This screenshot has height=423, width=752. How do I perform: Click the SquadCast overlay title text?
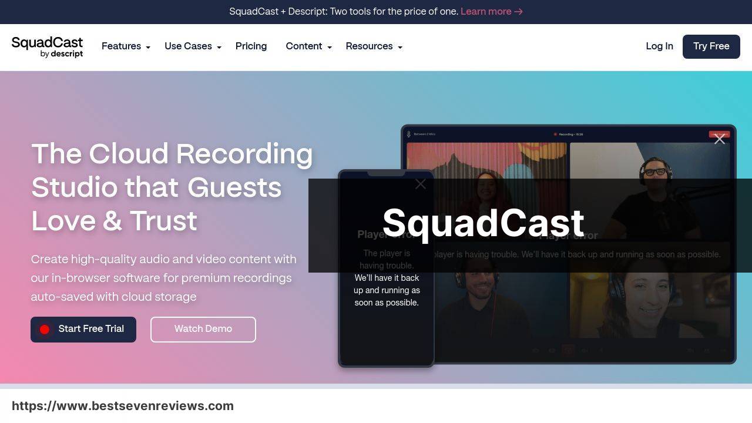[x=483, y=223]
